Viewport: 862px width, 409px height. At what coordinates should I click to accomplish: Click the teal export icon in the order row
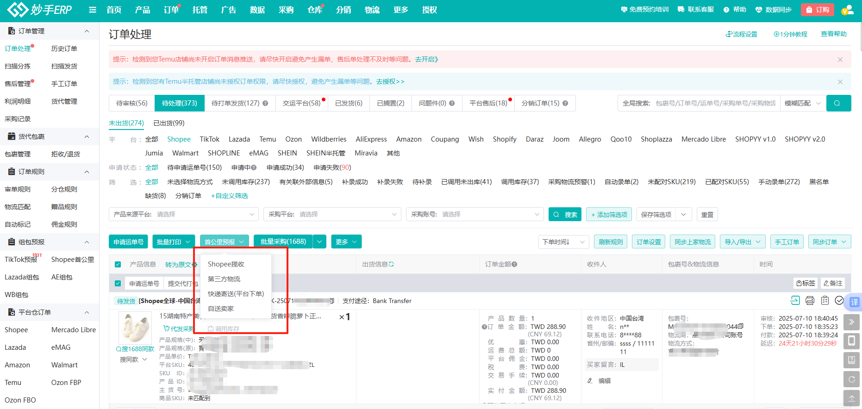(x=795, y=301)
